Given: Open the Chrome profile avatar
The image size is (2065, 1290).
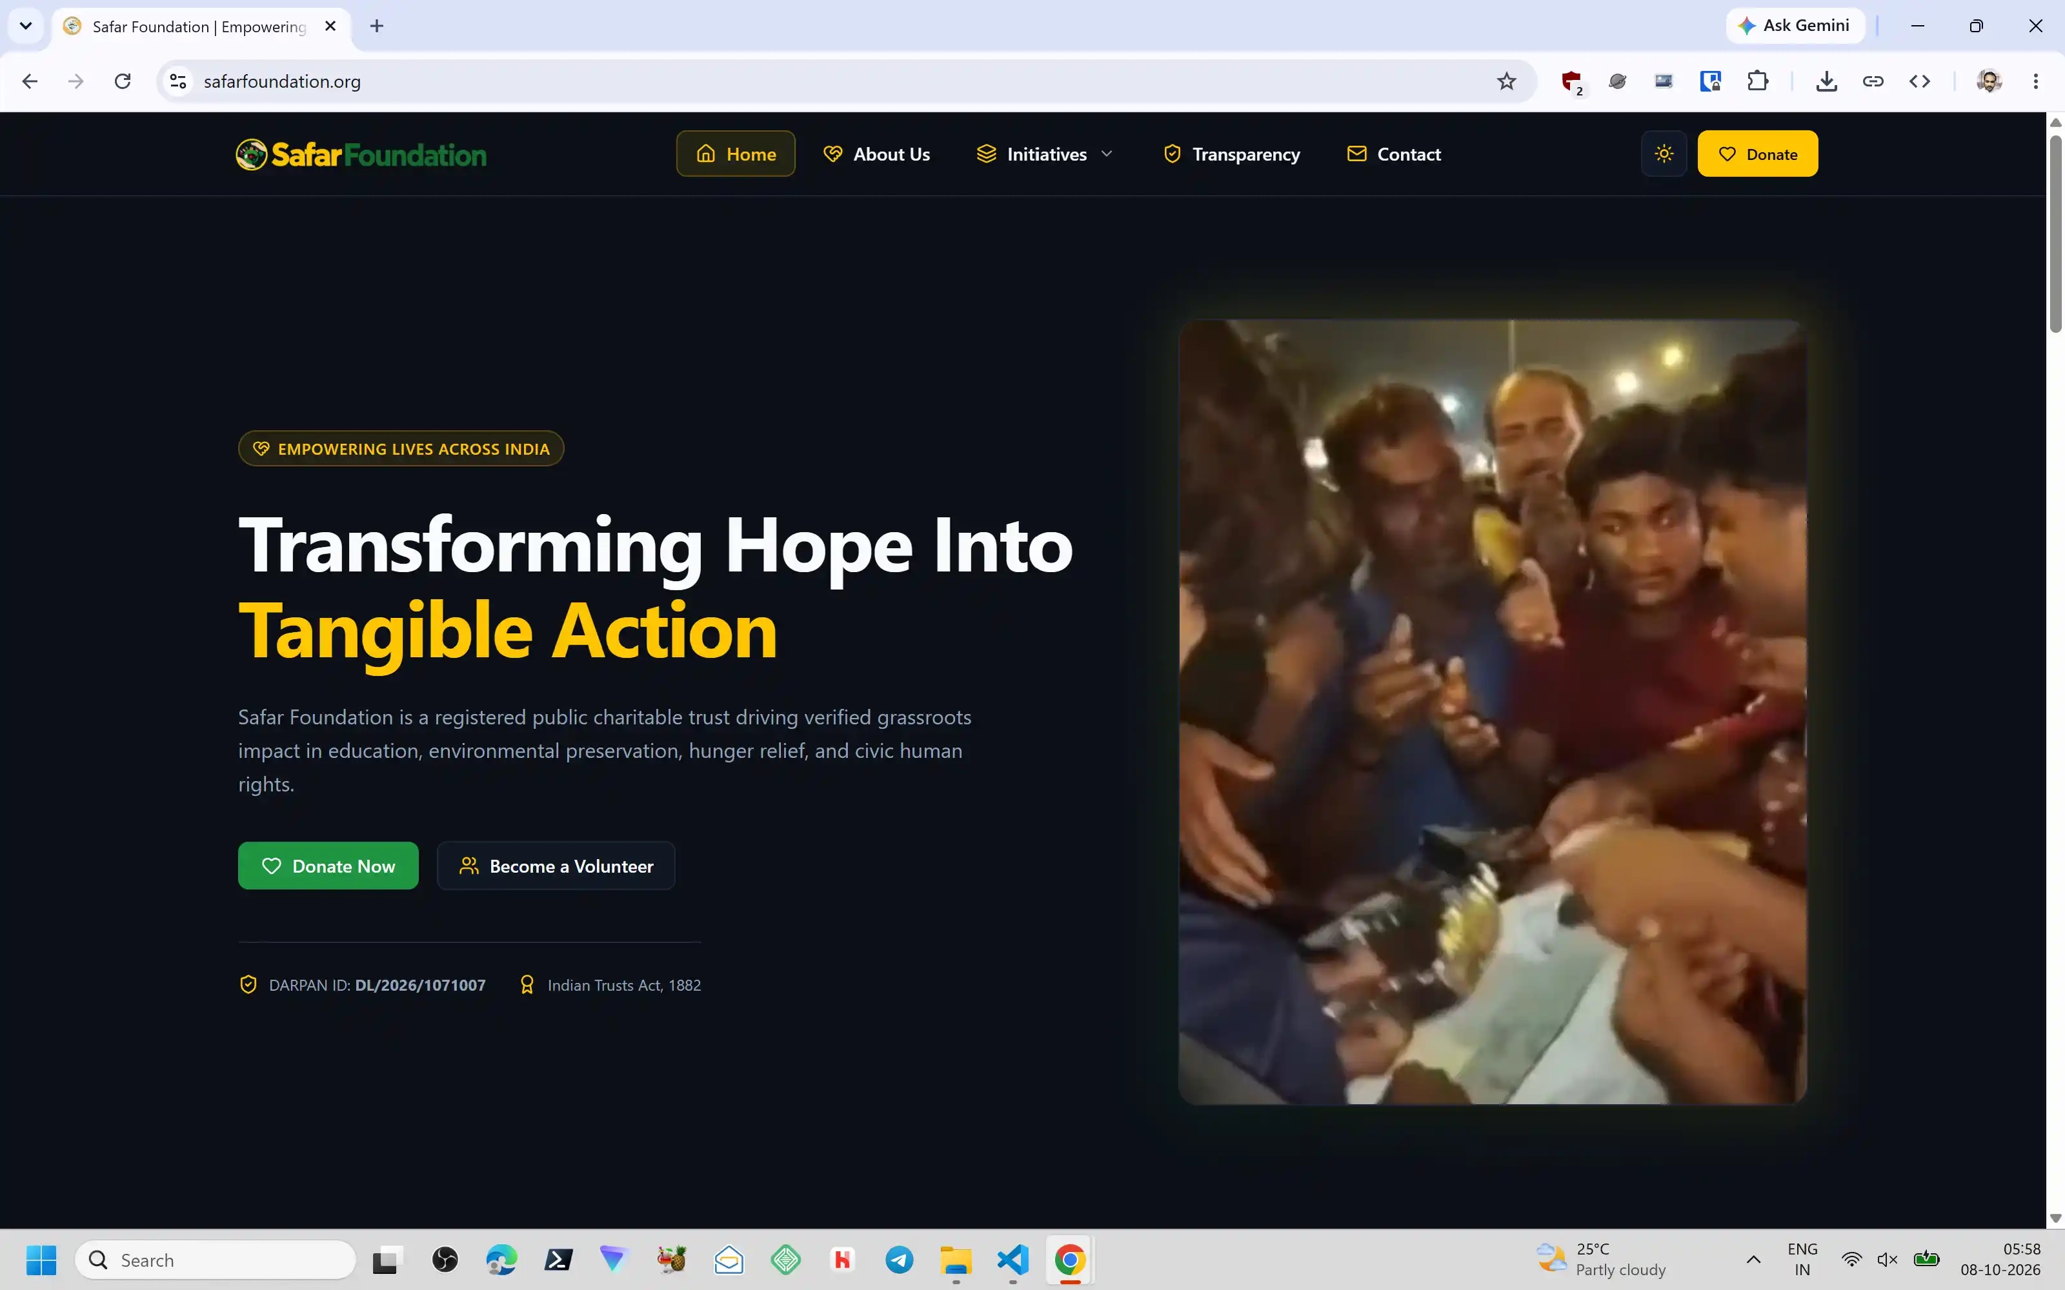Looking at the screenshot, I should [x=1989, y=81].
